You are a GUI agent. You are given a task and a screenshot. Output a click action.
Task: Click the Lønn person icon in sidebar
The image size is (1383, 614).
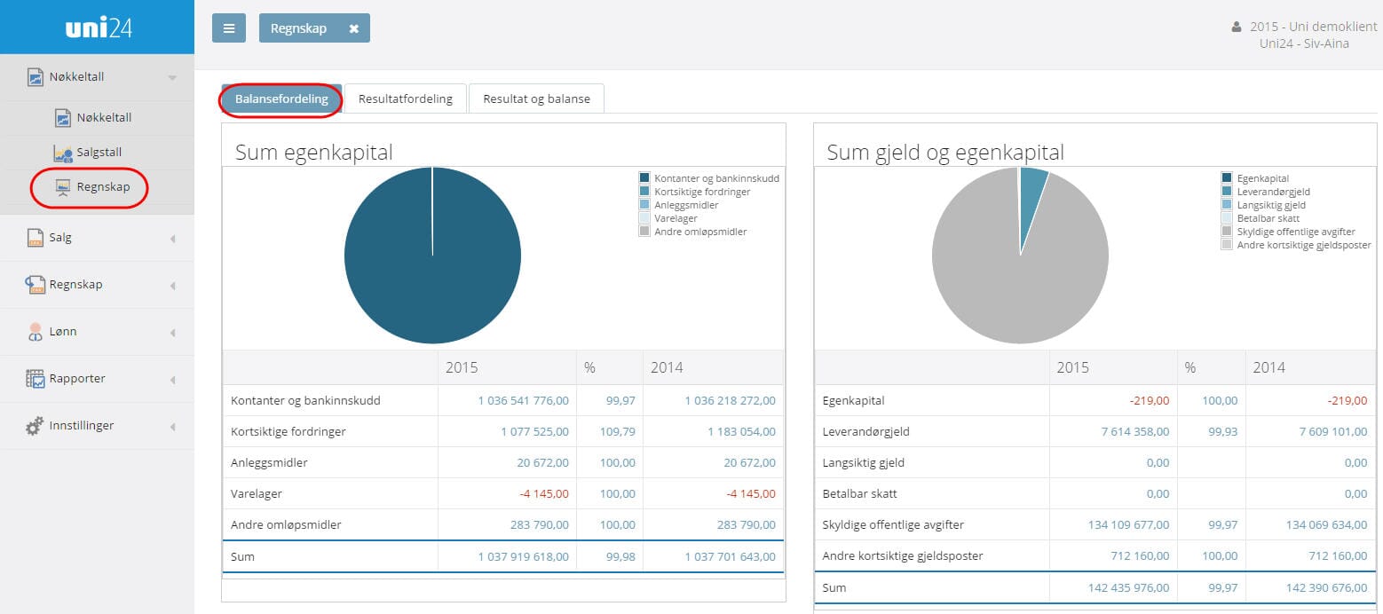(35, 332)
